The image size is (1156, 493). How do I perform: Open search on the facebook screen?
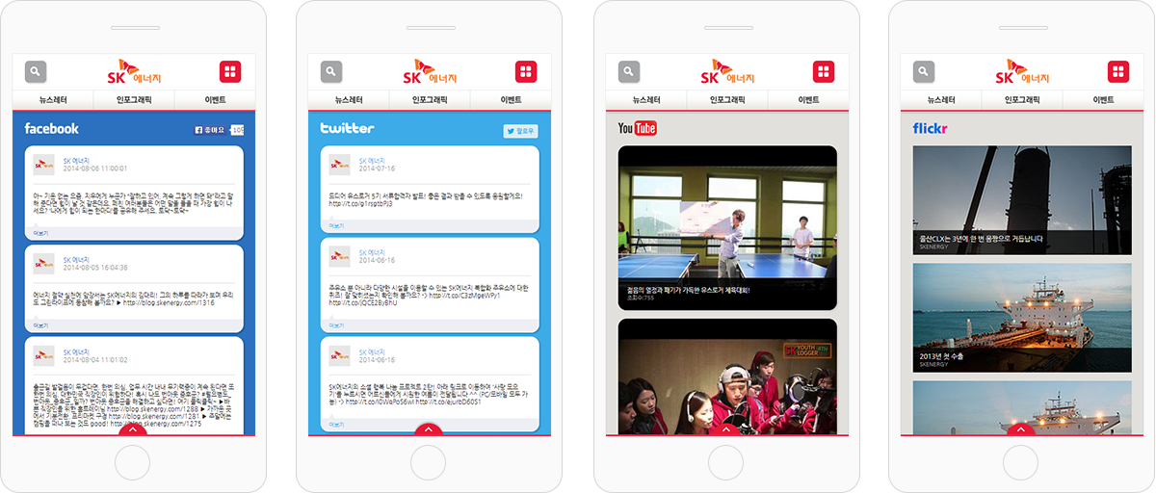coord(36,71)
